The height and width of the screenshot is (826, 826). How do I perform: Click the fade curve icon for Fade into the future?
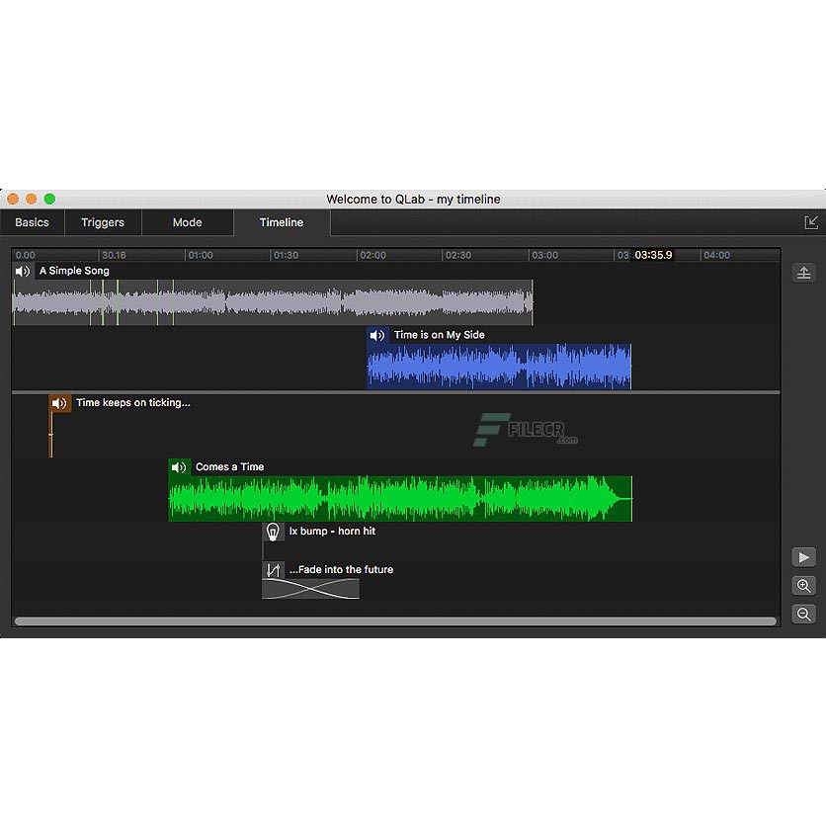tap(274, 570)
